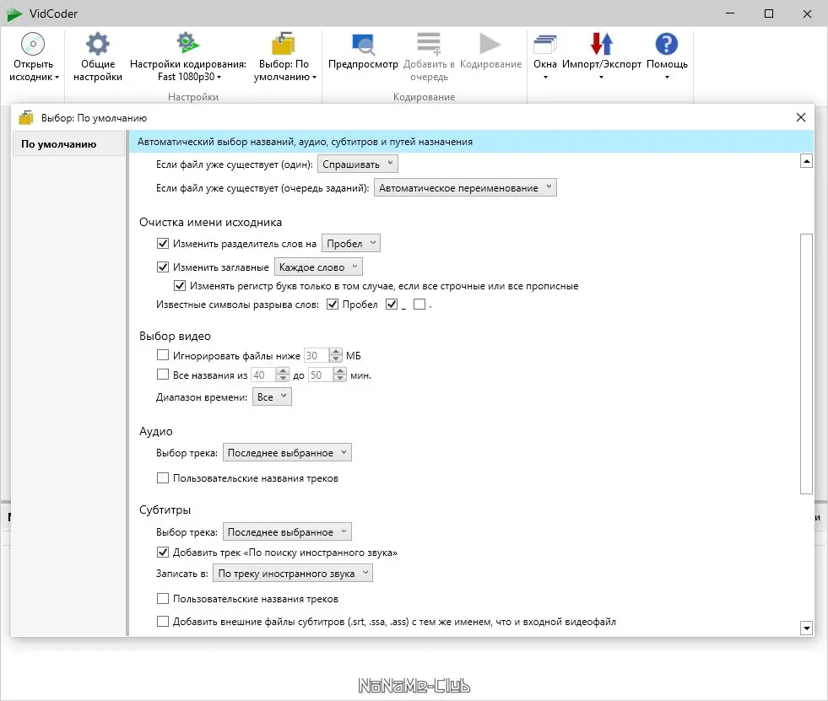
Task: Open the Каждое слово capitalization dropdown
Action: pyautogui.click(x=318, y=267)
